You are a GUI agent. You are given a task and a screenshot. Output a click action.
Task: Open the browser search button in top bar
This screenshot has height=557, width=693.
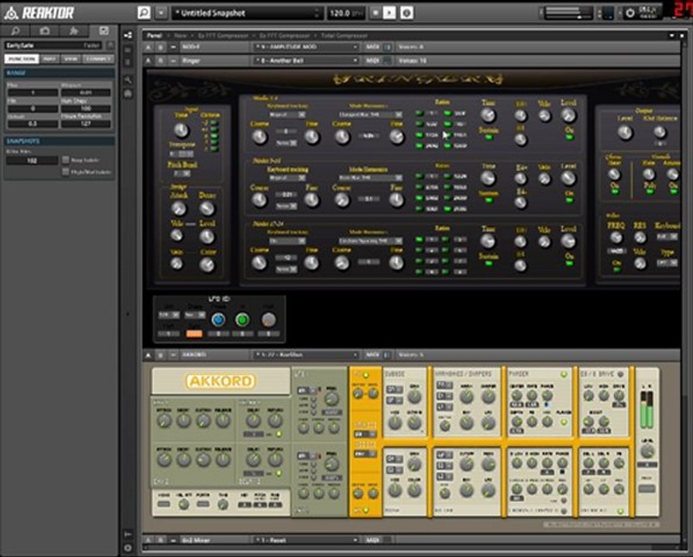[x=144, y=13]
